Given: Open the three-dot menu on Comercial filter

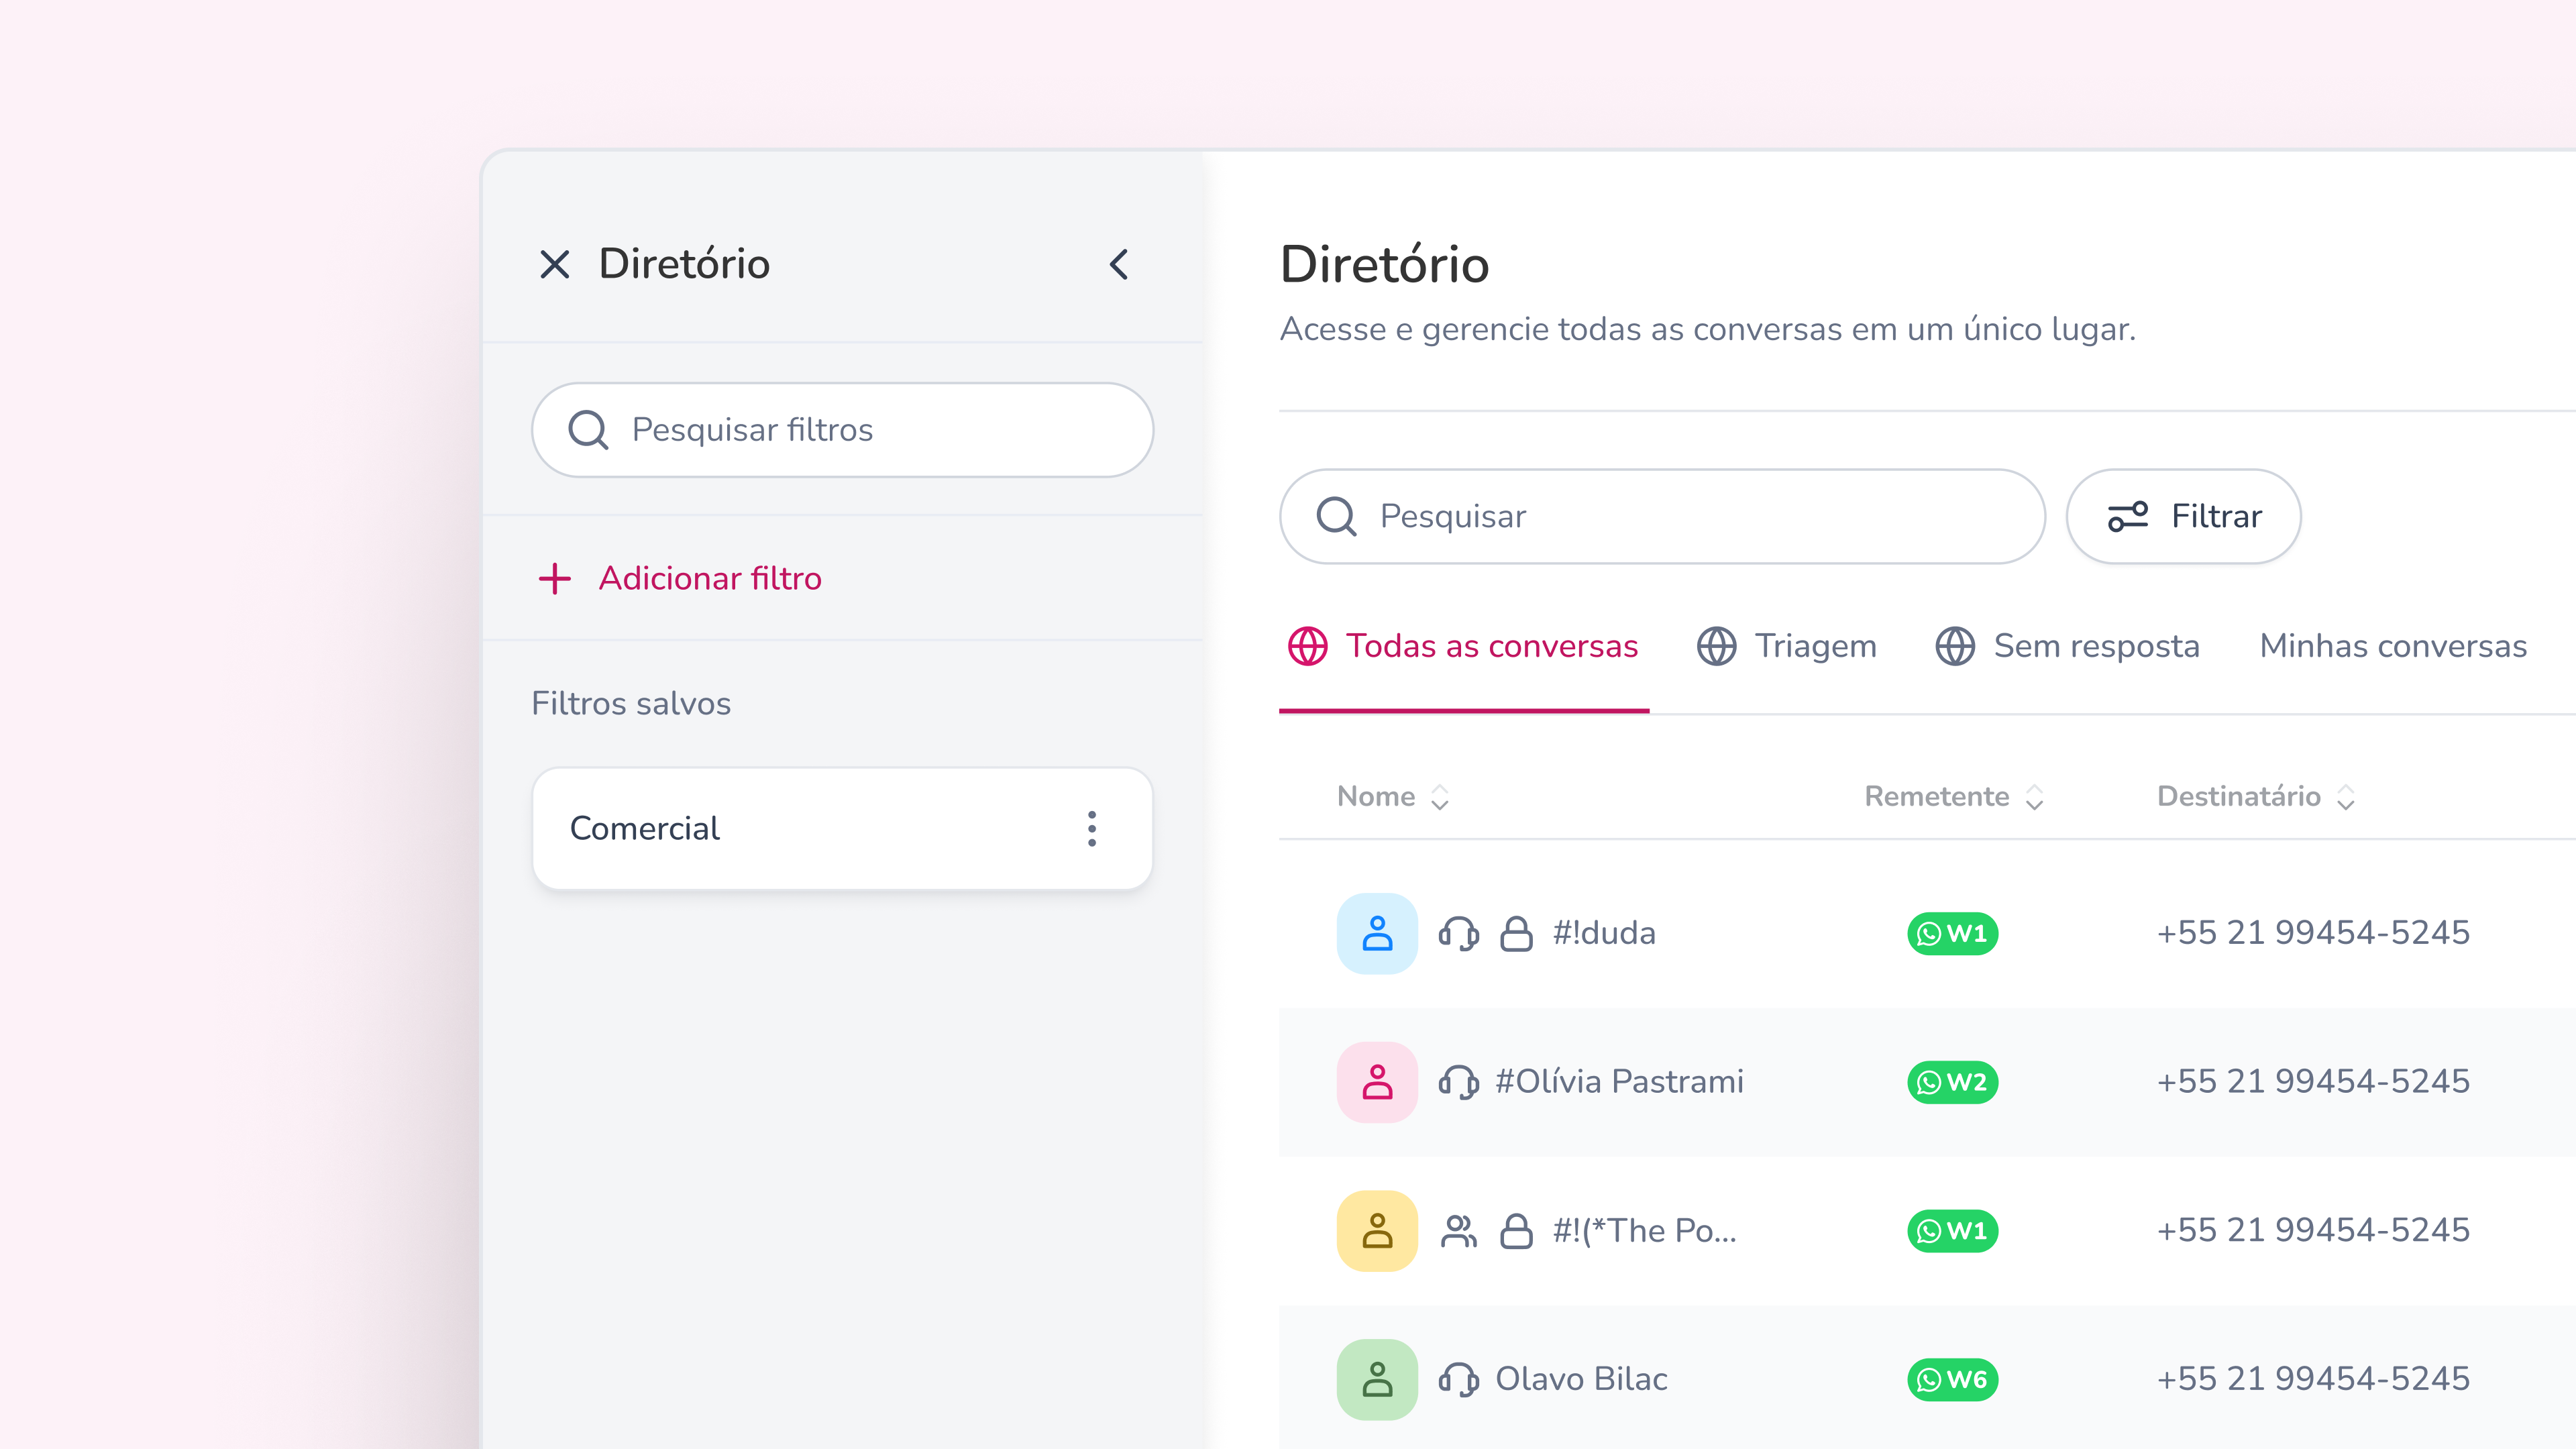Looking at the screenshot, I should pos(1092,828).
